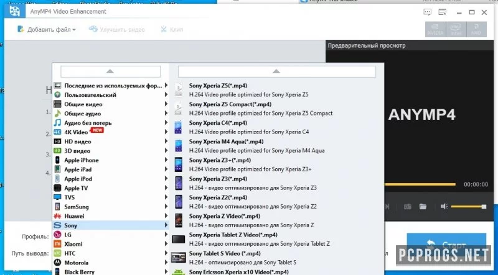The image size is (498, 275).
Task: Click the Apple TV icon
Action: pyautogui.click(x=57, y=188)
